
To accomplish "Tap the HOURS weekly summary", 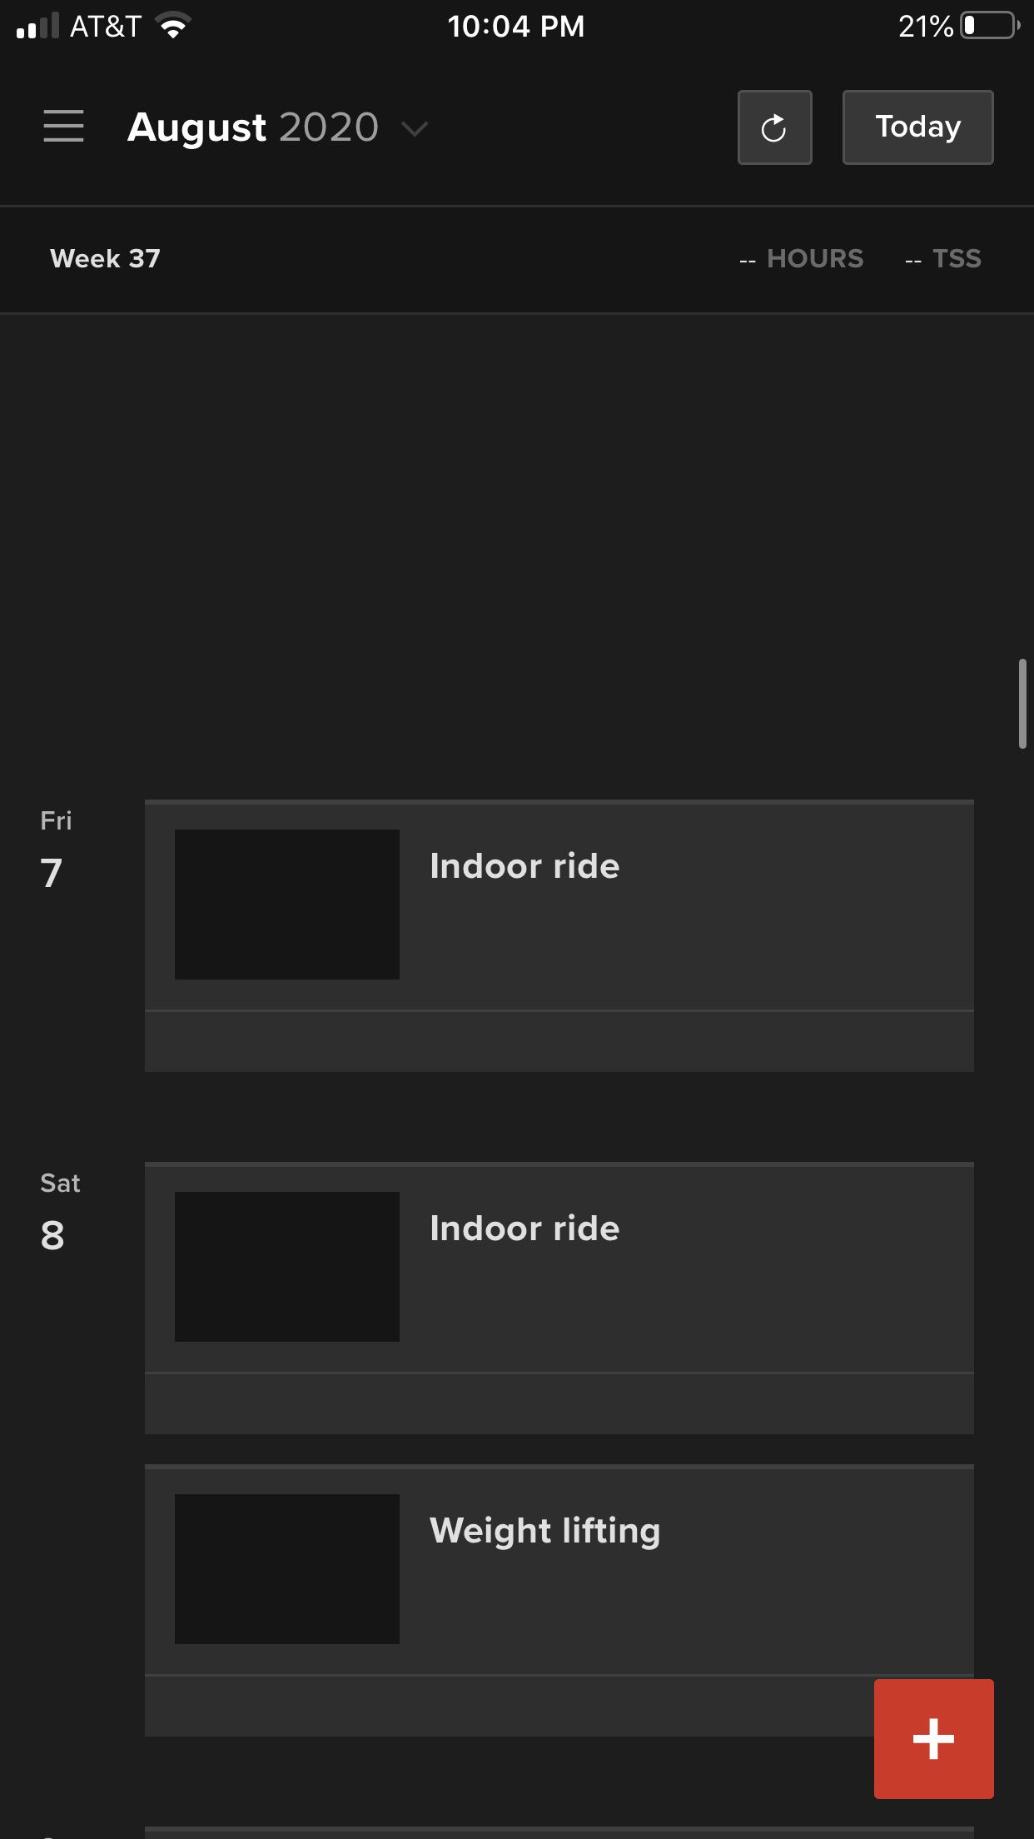I will 801,259.
